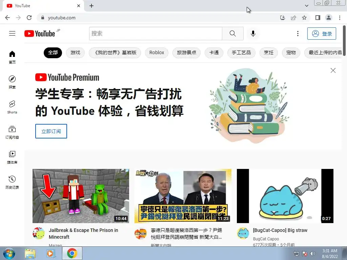Viewport: 347px width, 260px height.
Task: Open BugCat Capoo channel name
Action: point(266,239)
